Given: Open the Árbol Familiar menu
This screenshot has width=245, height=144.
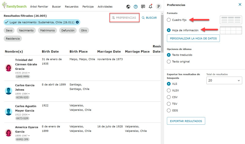Looking at the screenshot, I should [39, 6].
